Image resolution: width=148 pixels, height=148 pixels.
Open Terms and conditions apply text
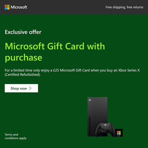16,136
